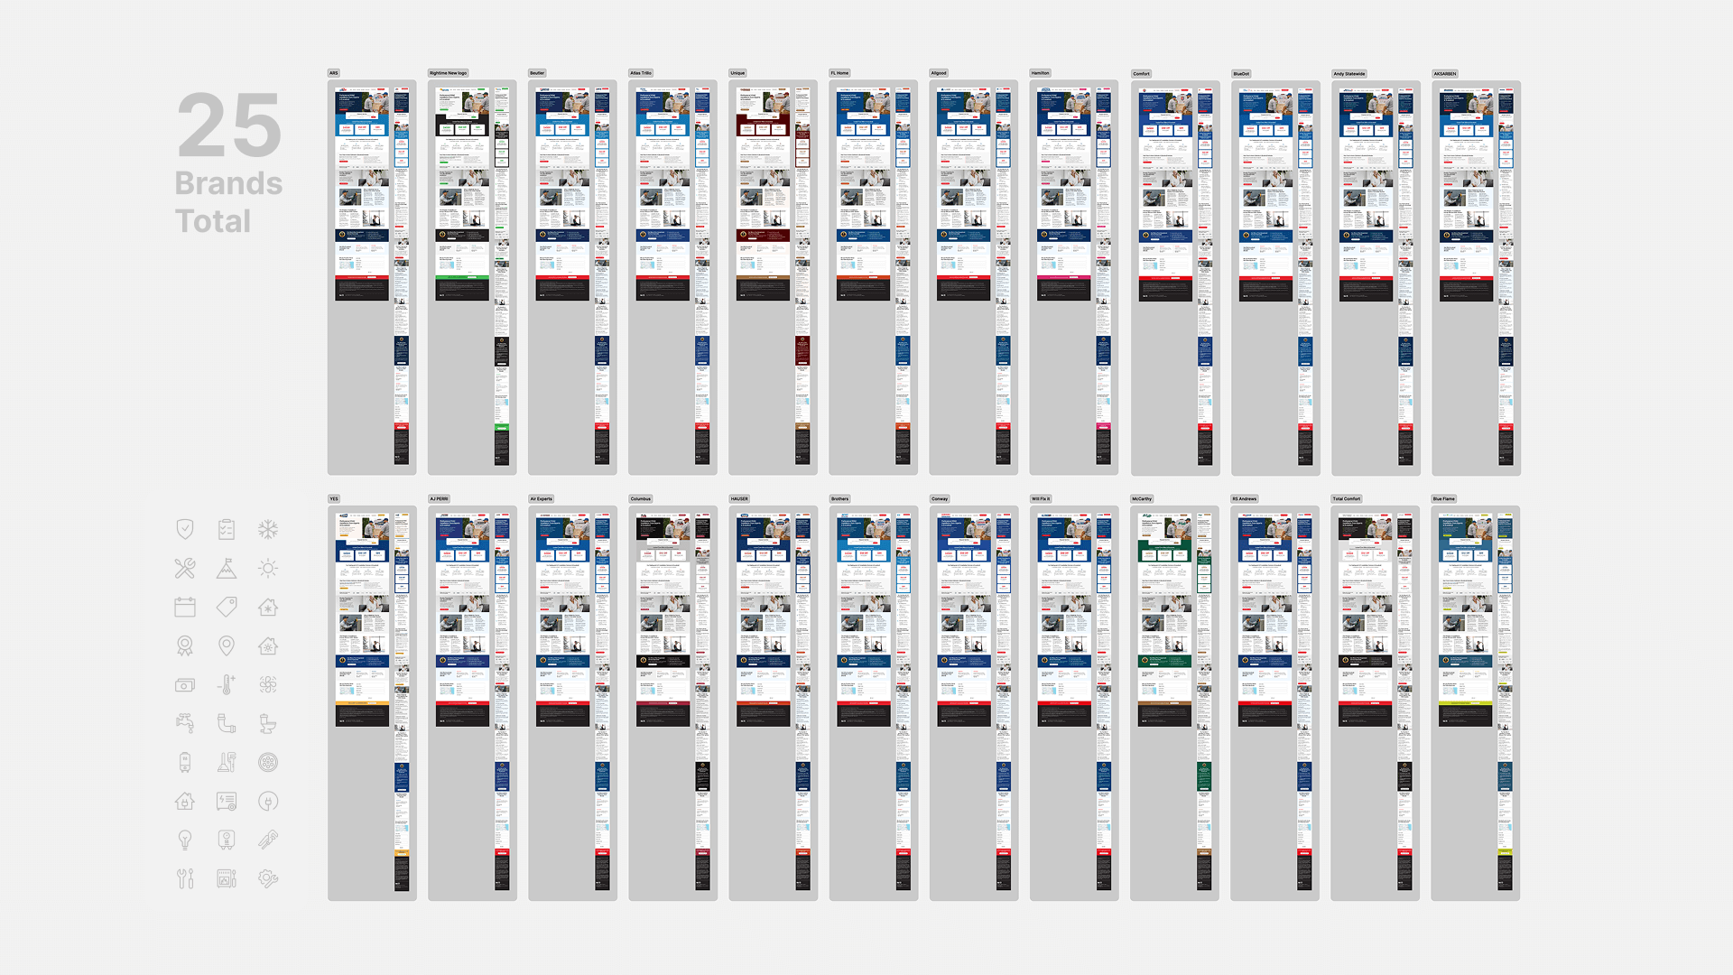1733x975 pixels.
Task: Click the shield checkmark icon
Action: point(185,530)
